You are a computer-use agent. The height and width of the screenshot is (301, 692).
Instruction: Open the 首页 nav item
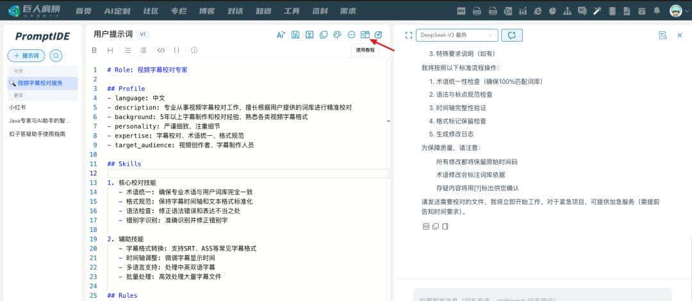point(83,11)
